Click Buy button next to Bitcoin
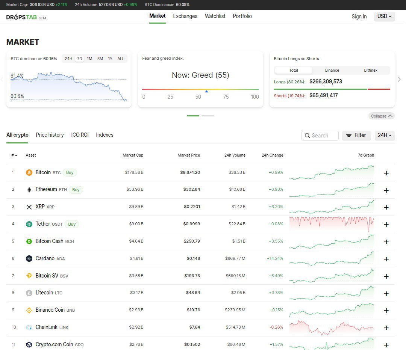 click(70, 172)
